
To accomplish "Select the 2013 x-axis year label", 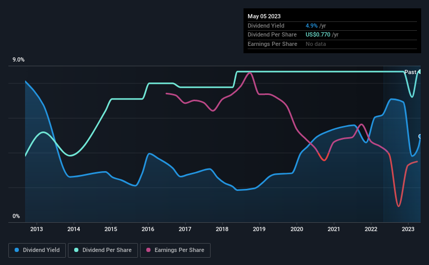I will coord(37,229).
